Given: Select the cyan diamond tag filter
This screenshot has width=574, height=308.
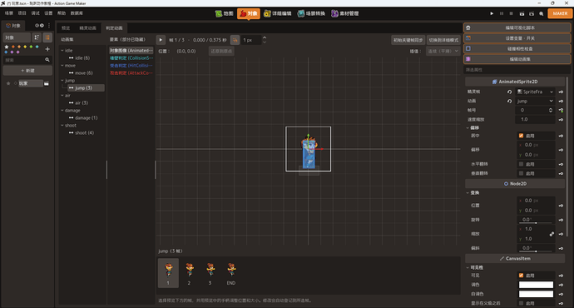Looking at the screenshot, I should pos(37,47).
